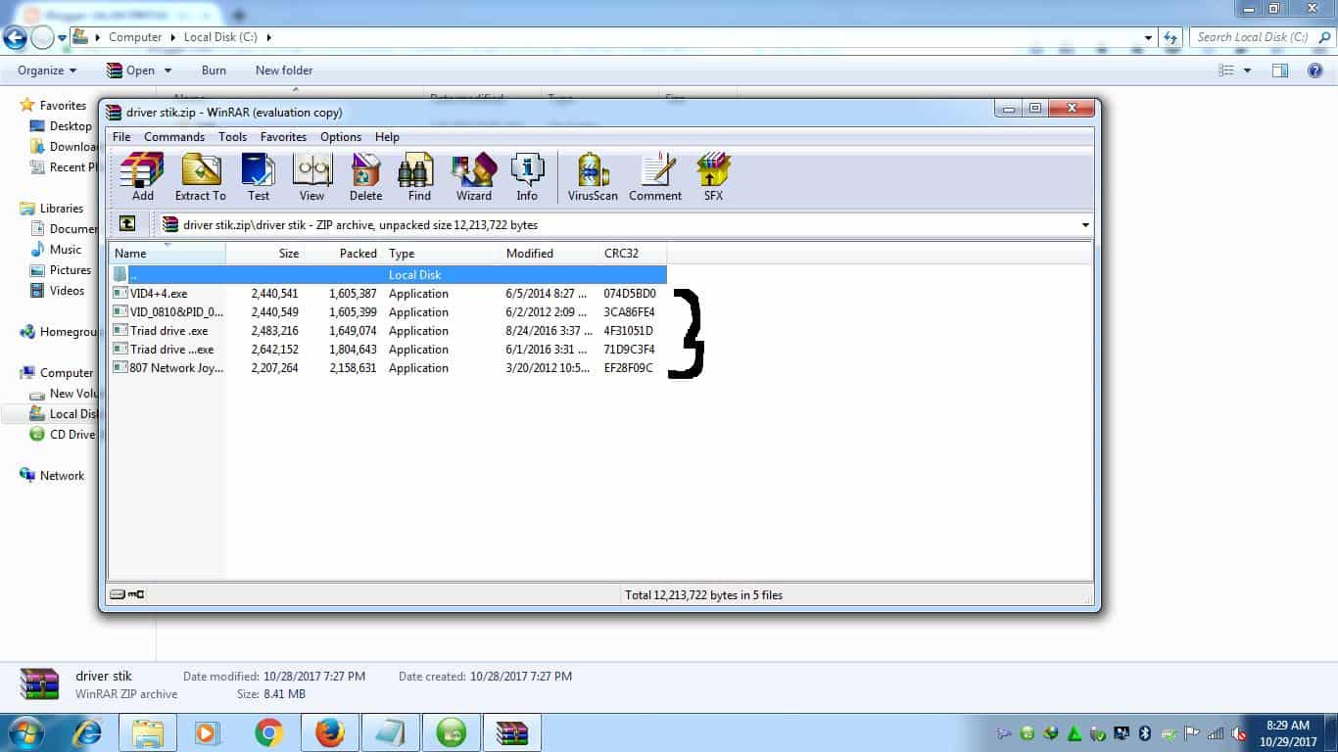Launch the Find binoculars tool
1338x752 pixels.
419,177
